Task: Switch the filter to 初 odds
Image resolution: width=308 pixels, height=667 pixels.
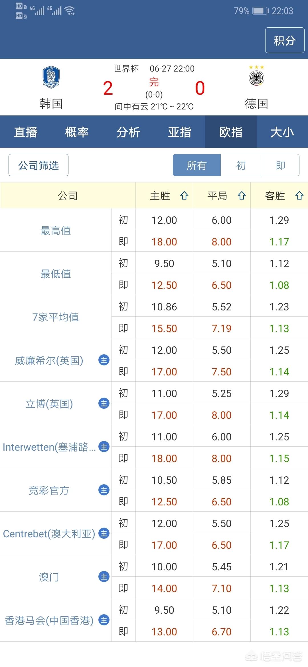Action: pos(241,165)
